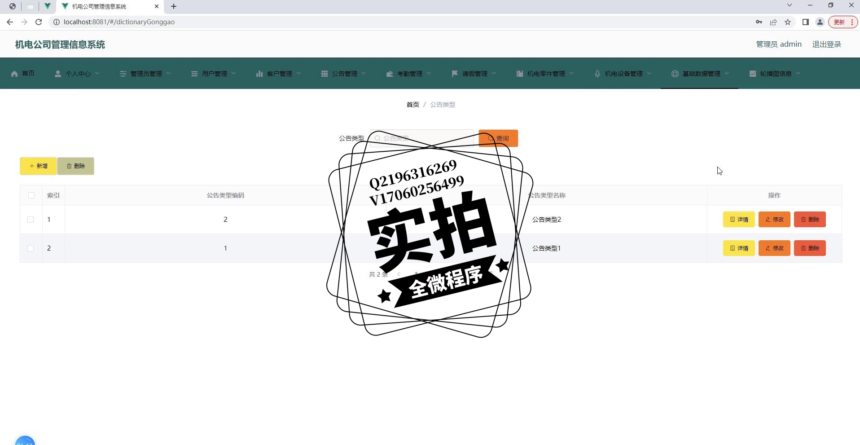Expand the 轮播图信息 dropdown arrow
This screenshot has height=445, width=860.
point(798,74)
